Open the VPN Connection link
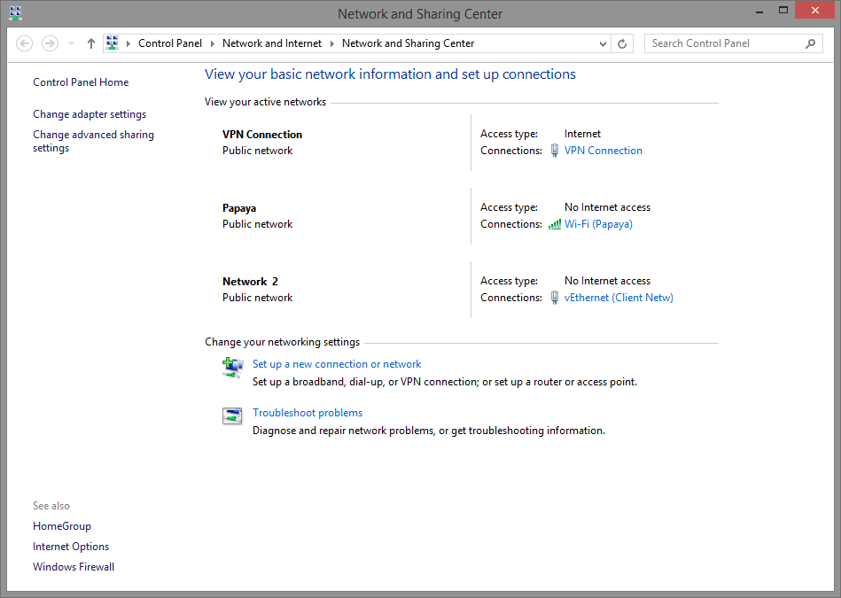841x598 pixels. click(603, 151)
